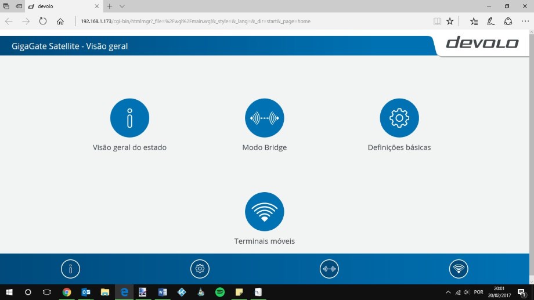Screen dimensions: 534x300
Task: Click the info icon in bottom bar
Action: (x=70, y=269)
